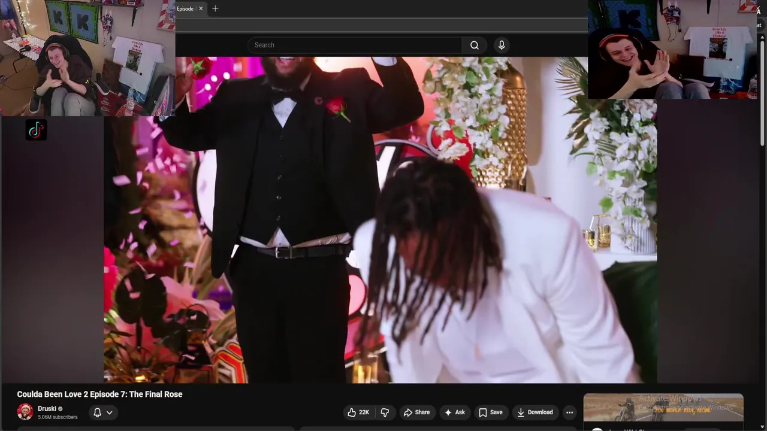Screen dimensions: 767x431
Task: Dislike the video
Action: [x=385, y=412]
